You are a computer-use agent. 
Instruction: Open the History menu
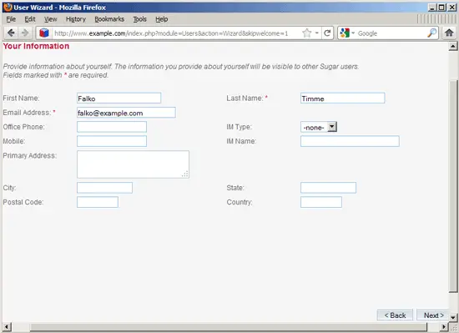click(76, 19)
